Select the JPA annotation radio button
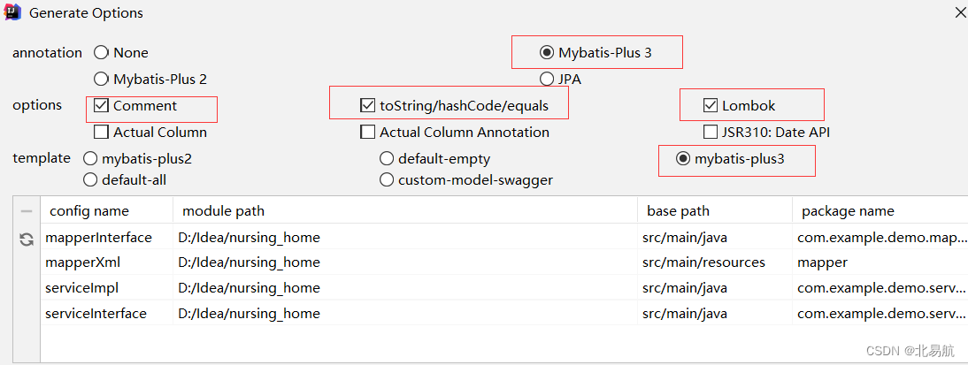 pos(547,80)
